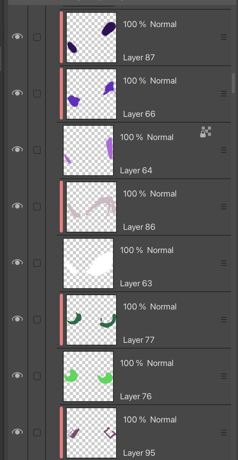Click the pink color marker on Layer 77

[61, 320]
